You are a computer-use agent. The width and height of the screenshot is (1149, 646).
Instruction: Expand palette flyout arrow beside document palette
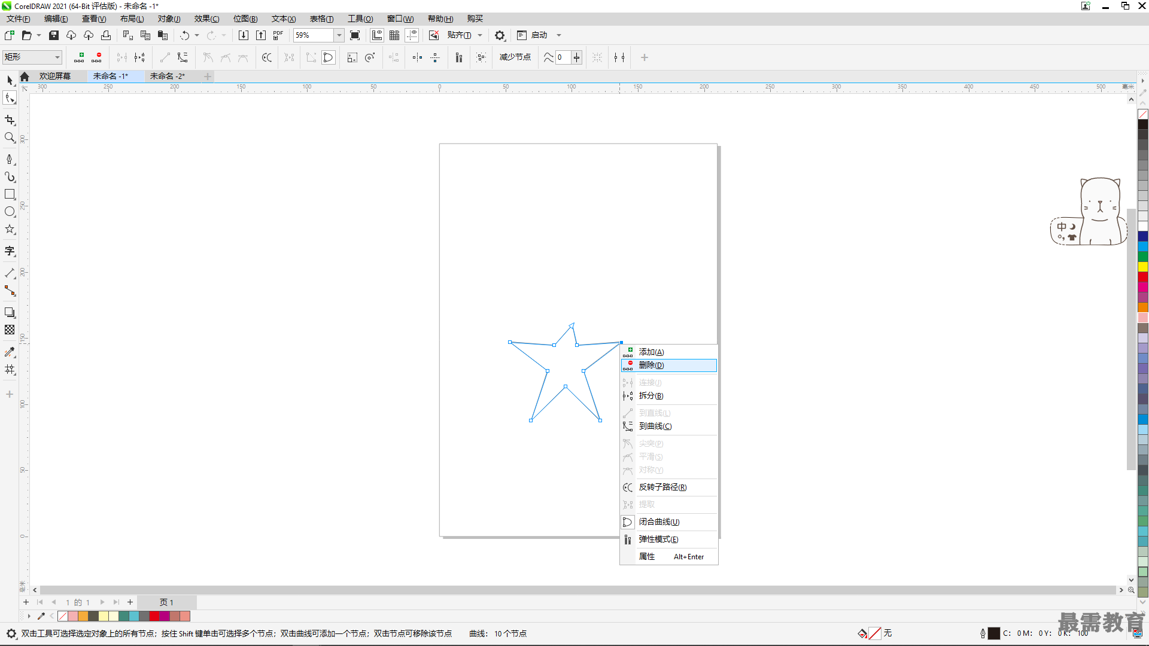point(29,616)
